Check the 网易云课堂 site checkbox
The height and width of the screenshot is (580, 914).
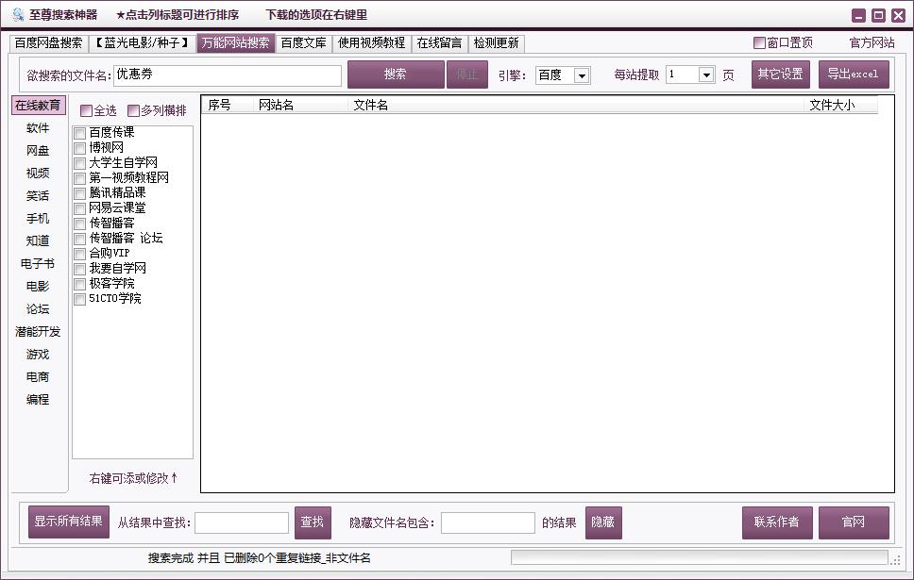[x=79, y=208]
